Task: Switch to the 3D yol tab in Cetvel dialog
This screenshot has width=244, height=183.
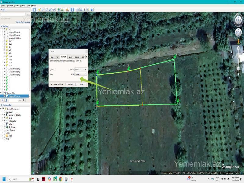Action: [x=77, y=57]
